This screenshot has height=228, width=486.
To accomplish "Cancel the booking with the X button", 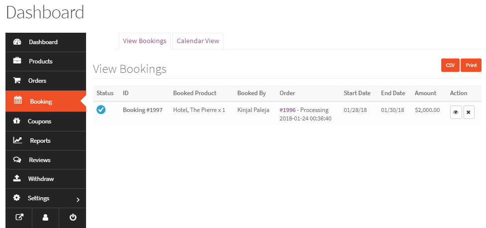I will click(469, 113).
